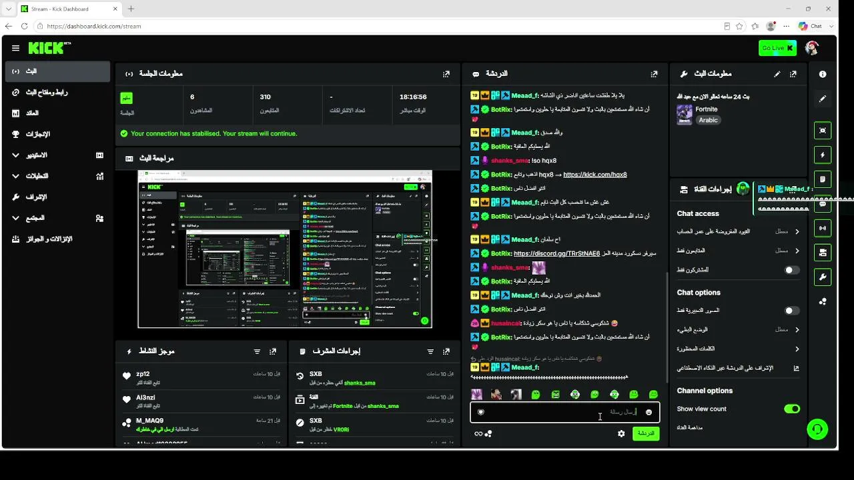Click the three-dots cluster icon on right rail
Viewport: 854px width, 480px height.
pos(823,301)
